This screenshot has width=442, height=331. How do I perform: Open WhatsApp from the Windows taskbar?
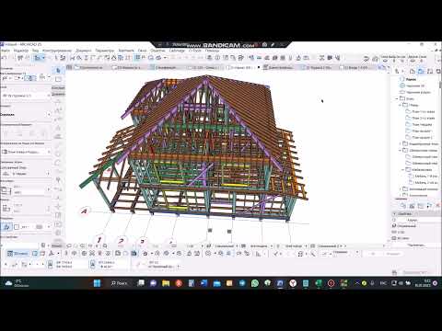255,283
